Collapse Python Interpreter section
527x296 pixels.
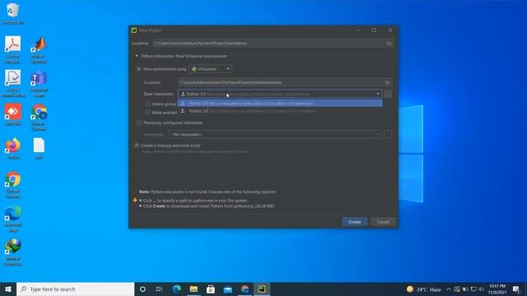click(x=137, y=56)
